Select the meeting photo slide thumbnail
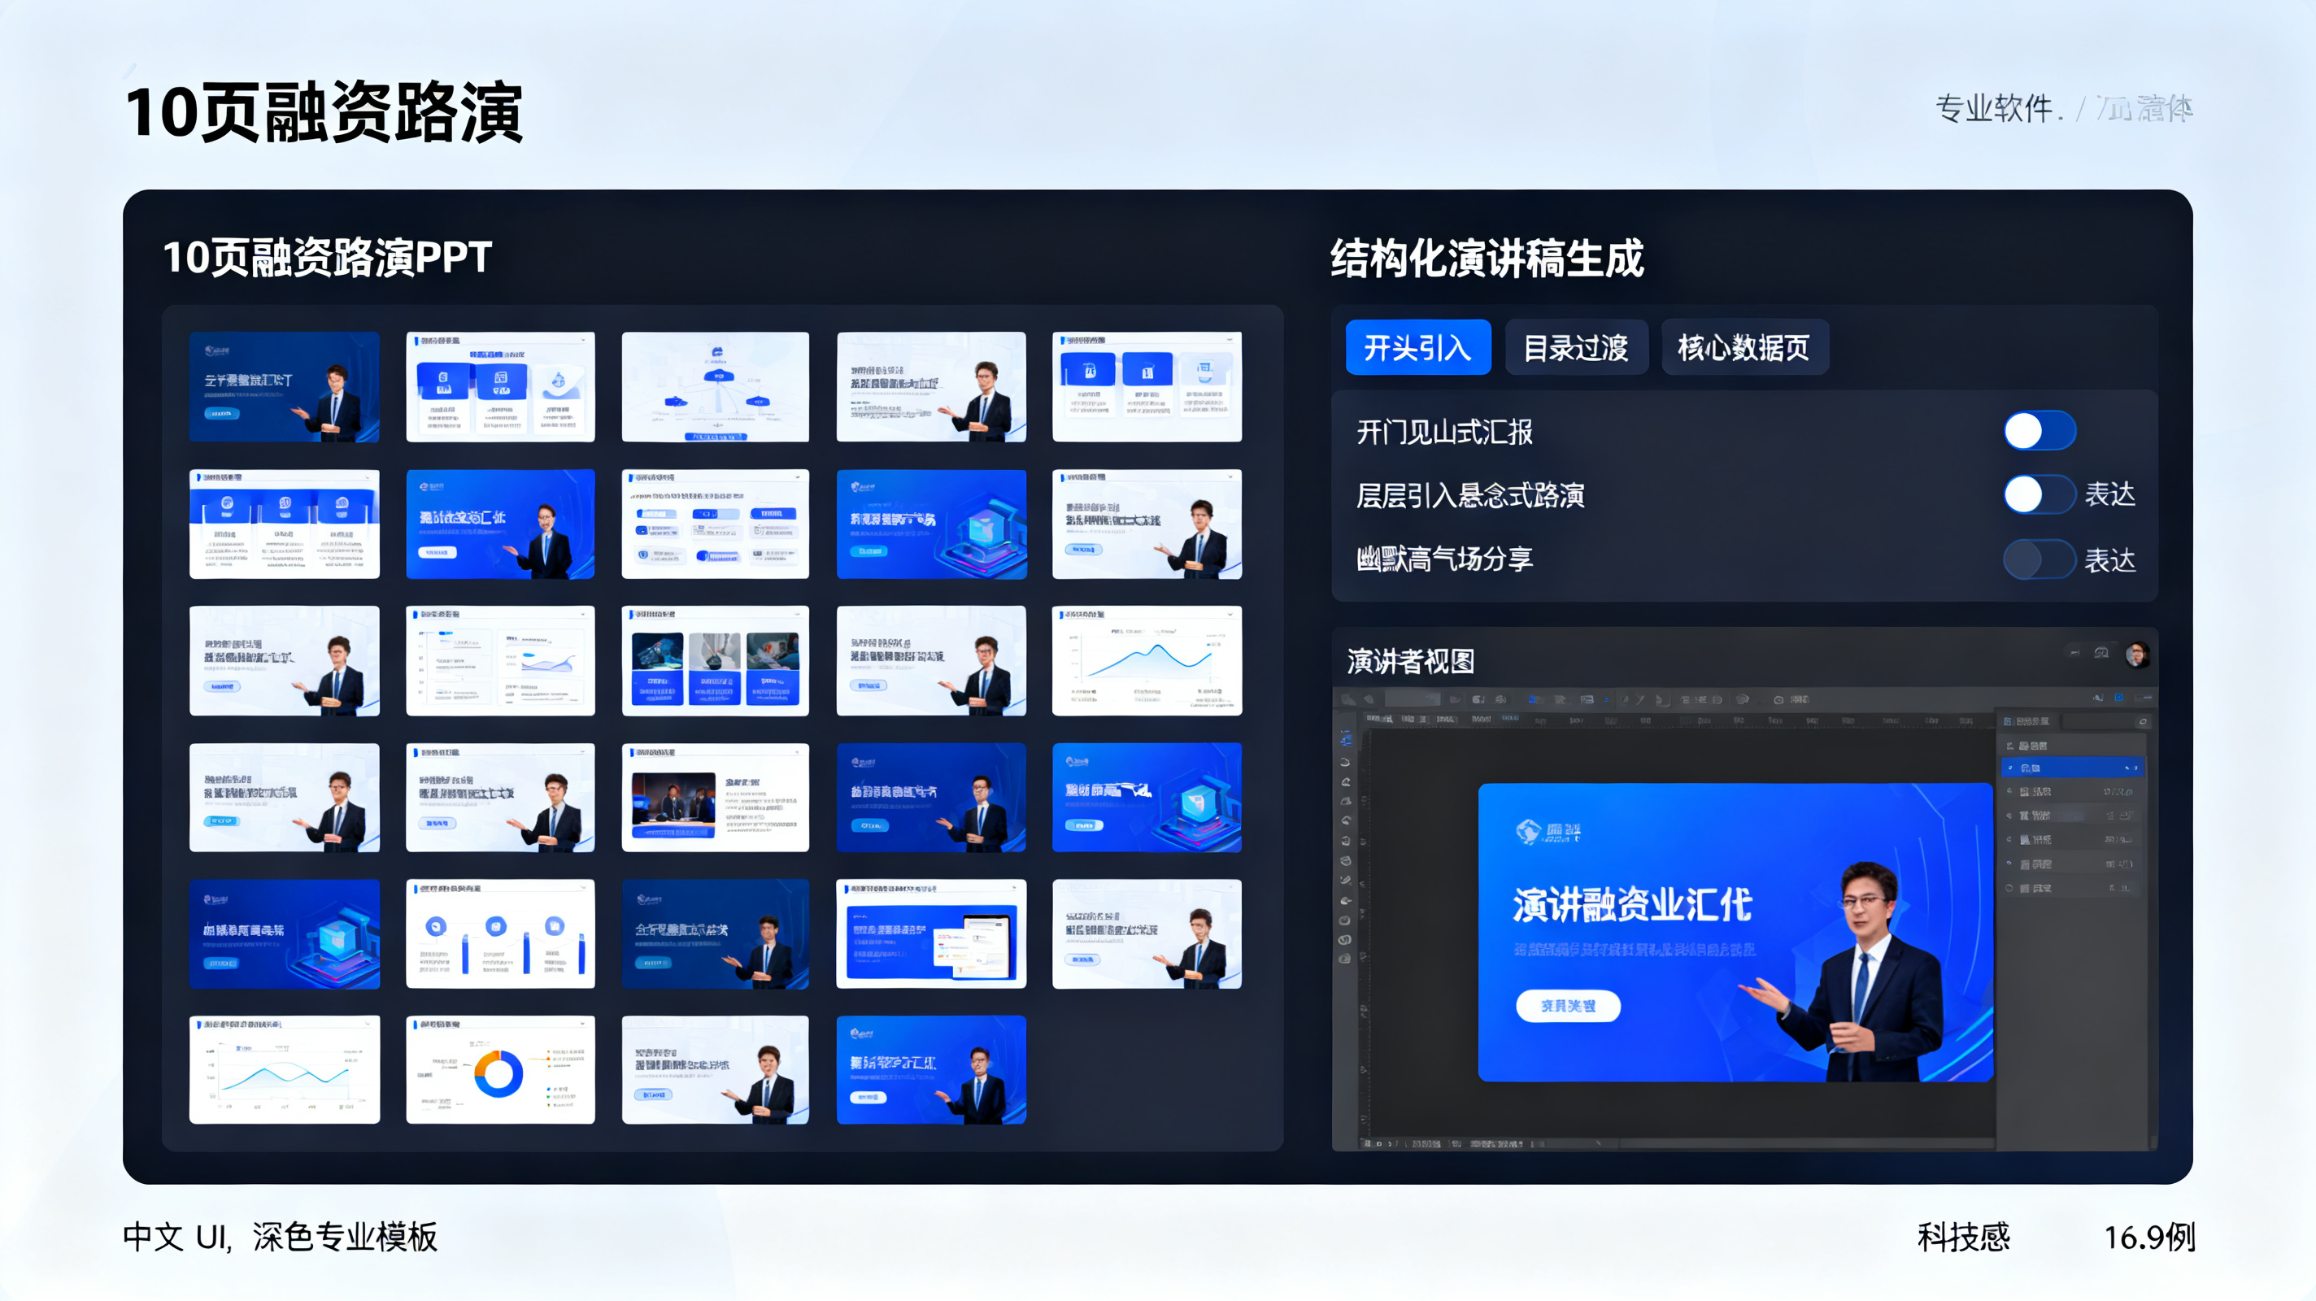Image resolution: width=2316 pixels, height=1301 pixels. 716,798
